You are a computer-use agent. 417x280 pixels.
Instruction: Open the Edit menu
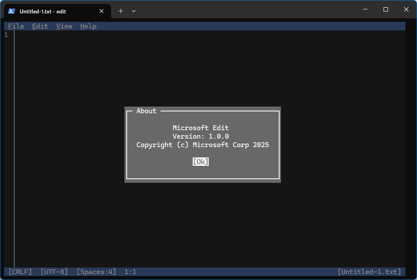click(40, 26)
